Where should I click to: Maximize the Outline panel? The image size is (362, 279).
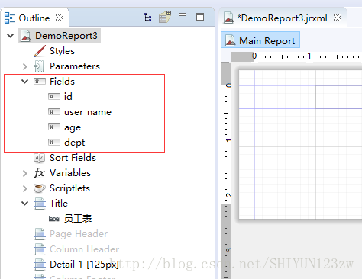(200, 17)
